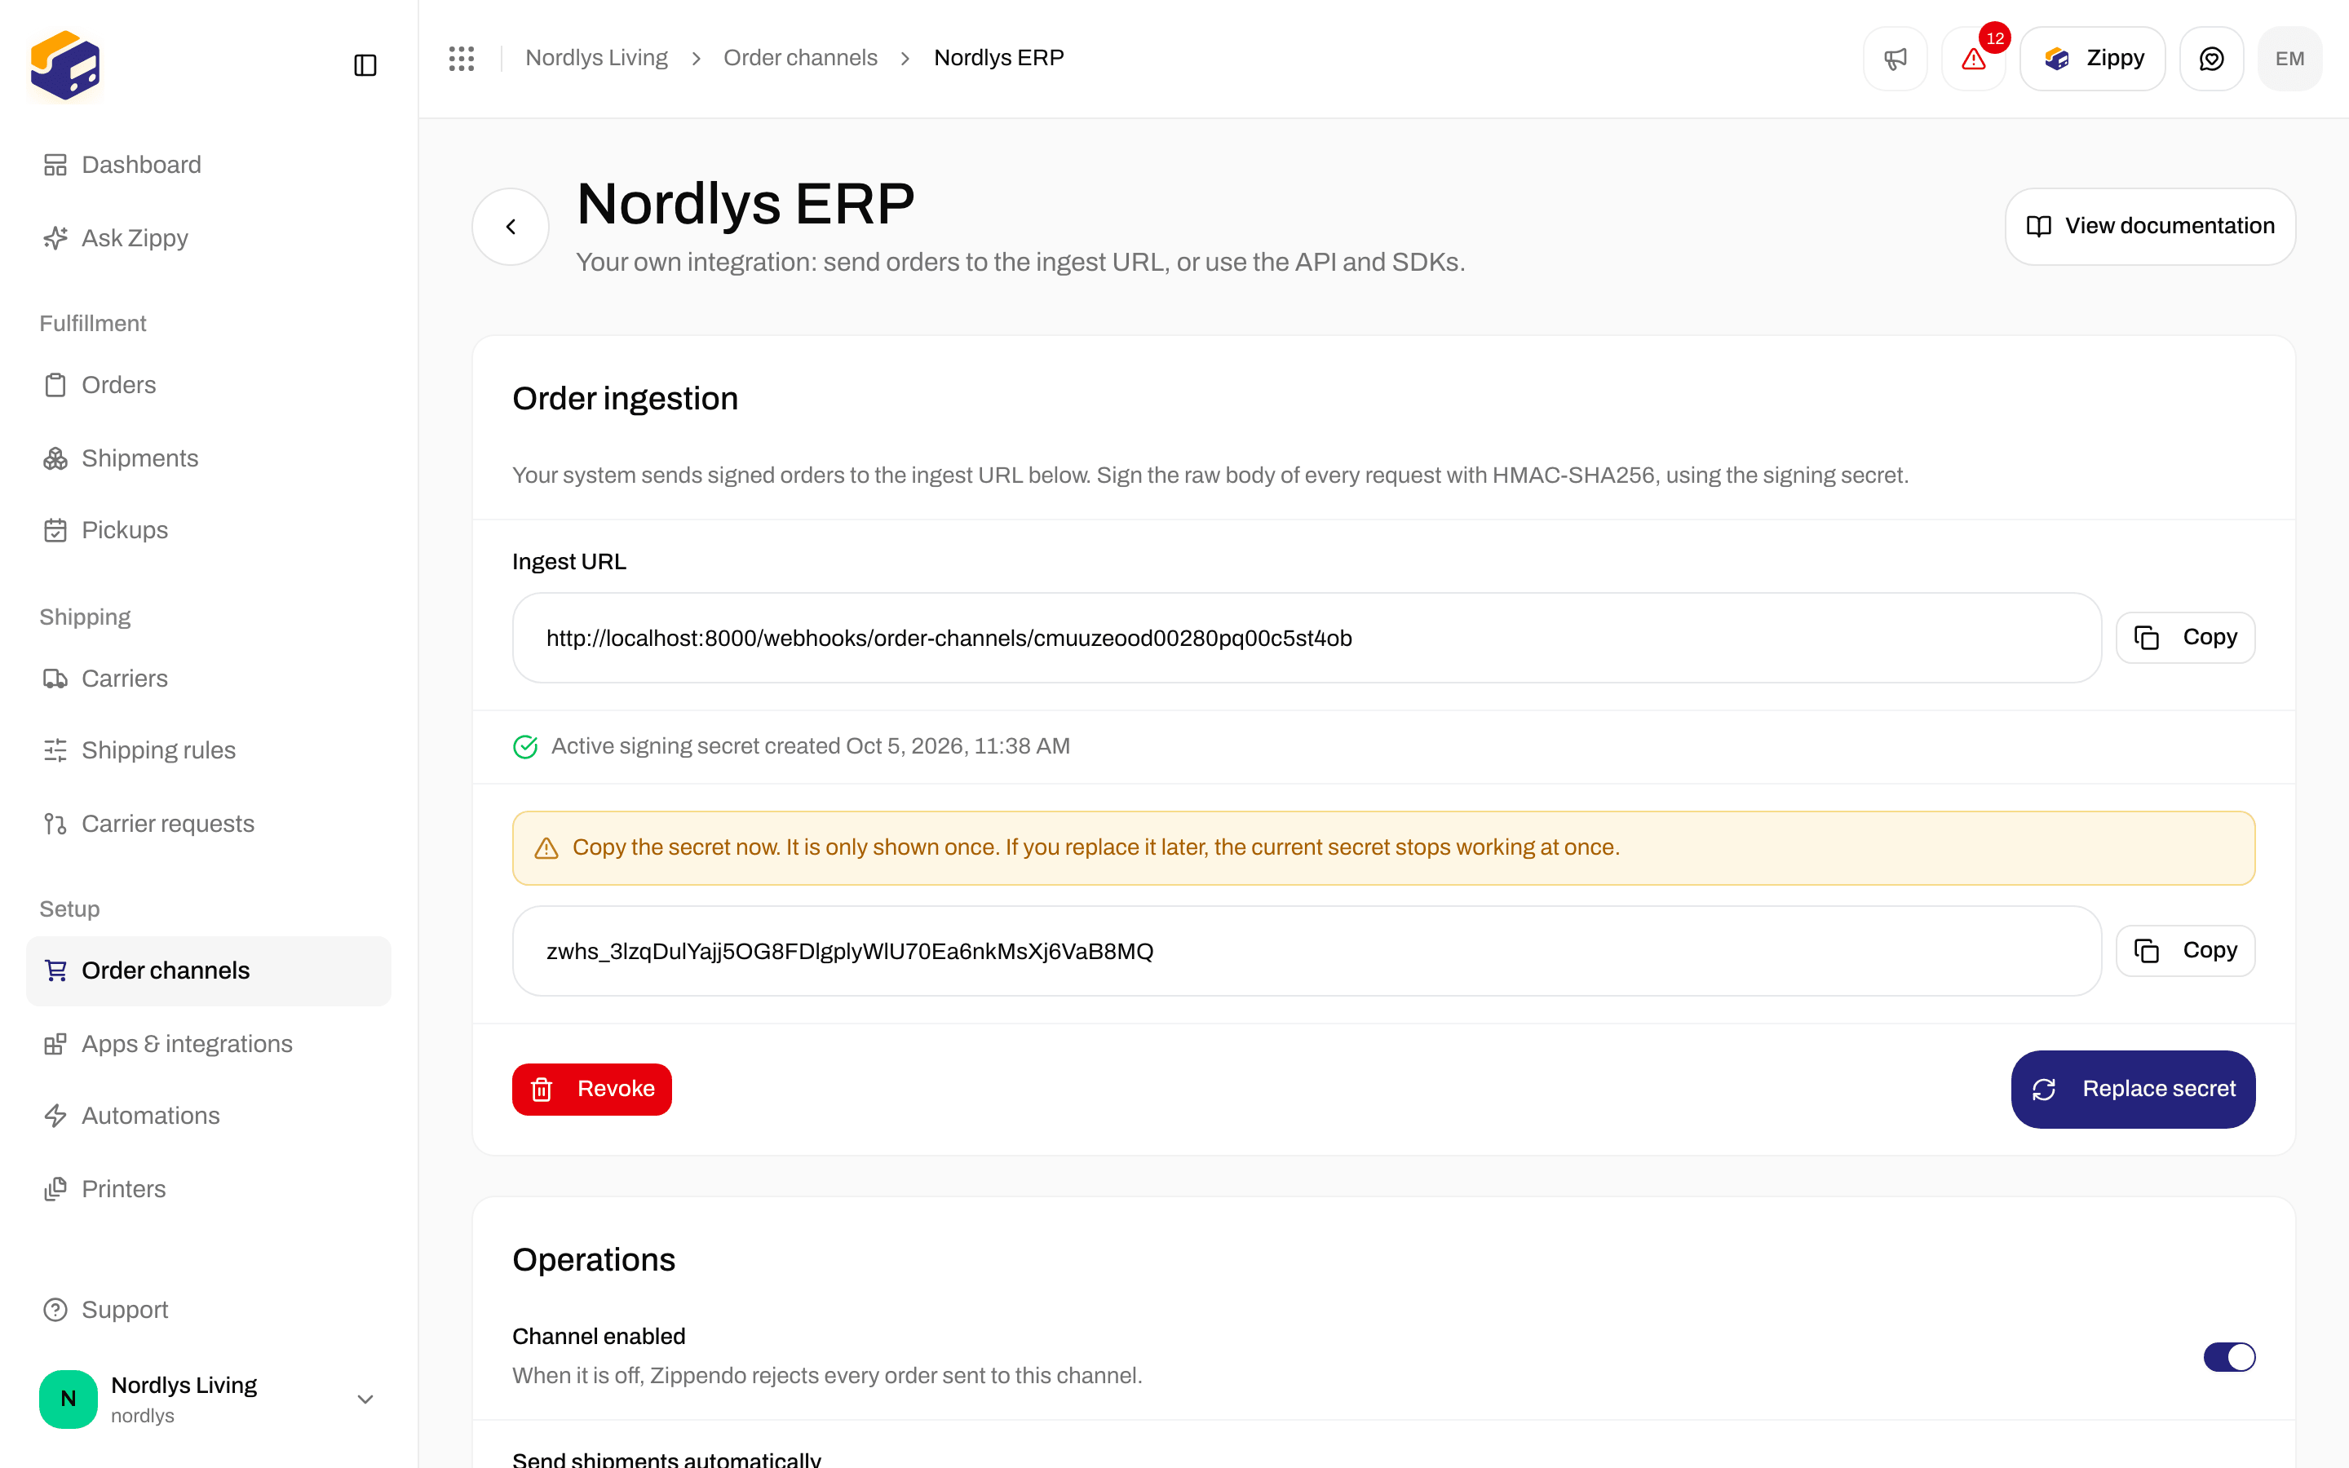Collapse the sidebar panel icon
2349x1468 pixels.
[x=365, y=65]
